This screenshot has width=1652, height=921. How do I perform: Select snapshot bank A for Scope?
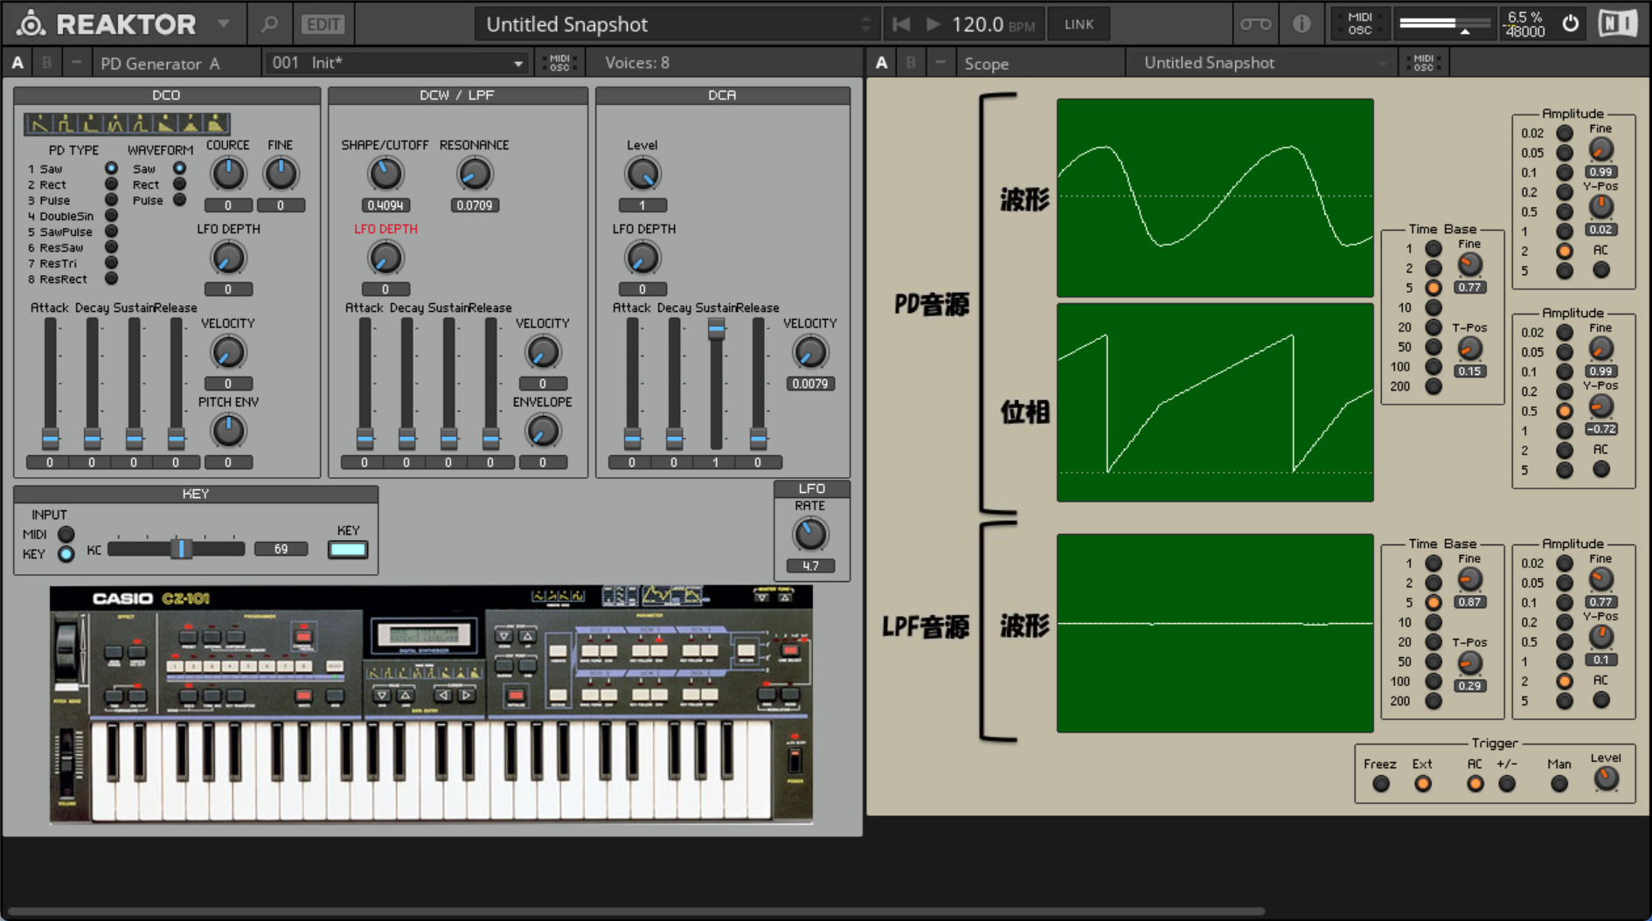(881, 63)
